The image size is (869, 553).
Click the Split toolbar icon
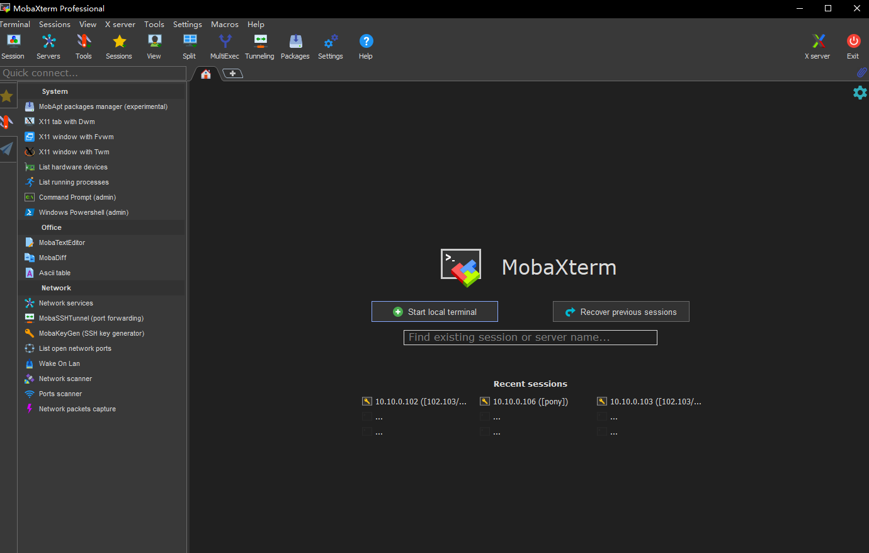tap(190, 47)
